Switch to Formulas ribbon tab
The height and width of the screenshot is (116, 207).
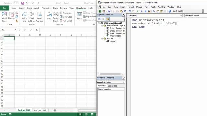[46, 8]
